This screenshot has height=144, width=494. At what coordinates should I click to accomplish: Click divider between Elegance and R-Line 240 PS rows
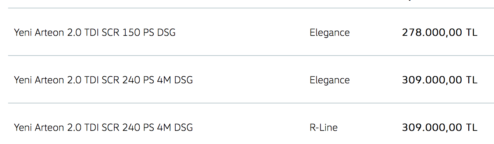pyautogui.click(x=251, y=103)
